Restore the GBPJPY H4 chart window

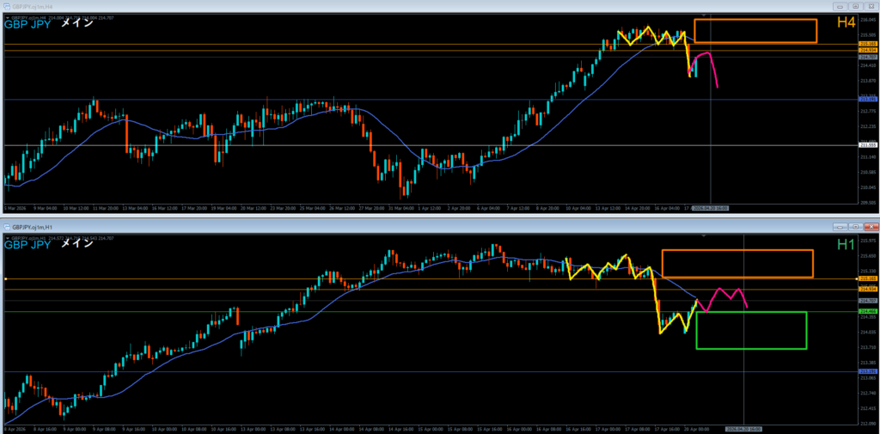[855, 6]
